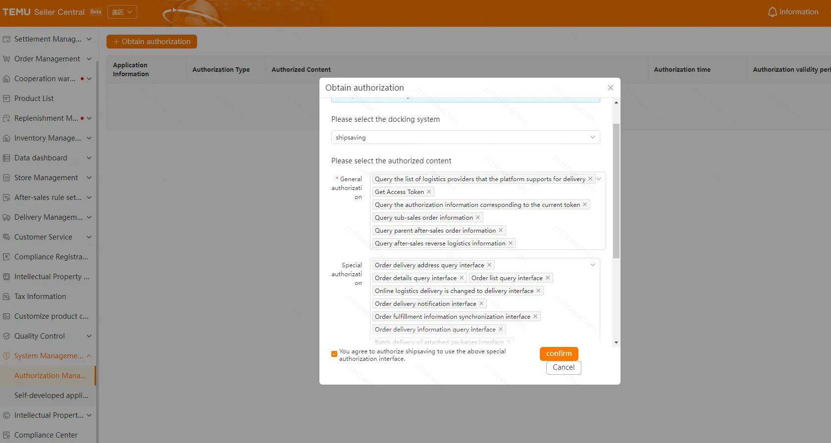Open the docking system dropdown showing shipsaving

[x=466, y=138]
